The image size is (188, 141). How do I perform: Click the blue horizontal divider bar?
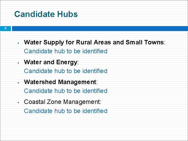click(100, 28)
